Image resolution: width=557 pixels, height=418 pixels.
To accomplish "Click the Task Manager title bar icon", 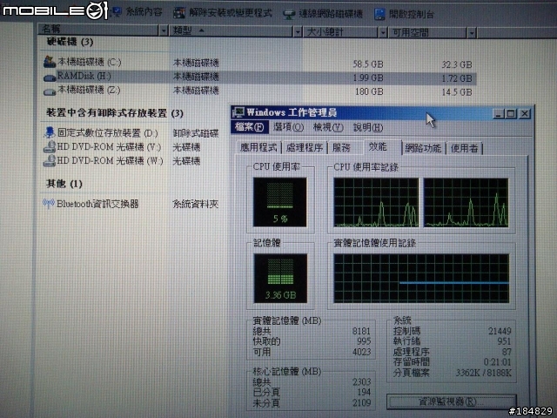I will [x=238, y=112].
